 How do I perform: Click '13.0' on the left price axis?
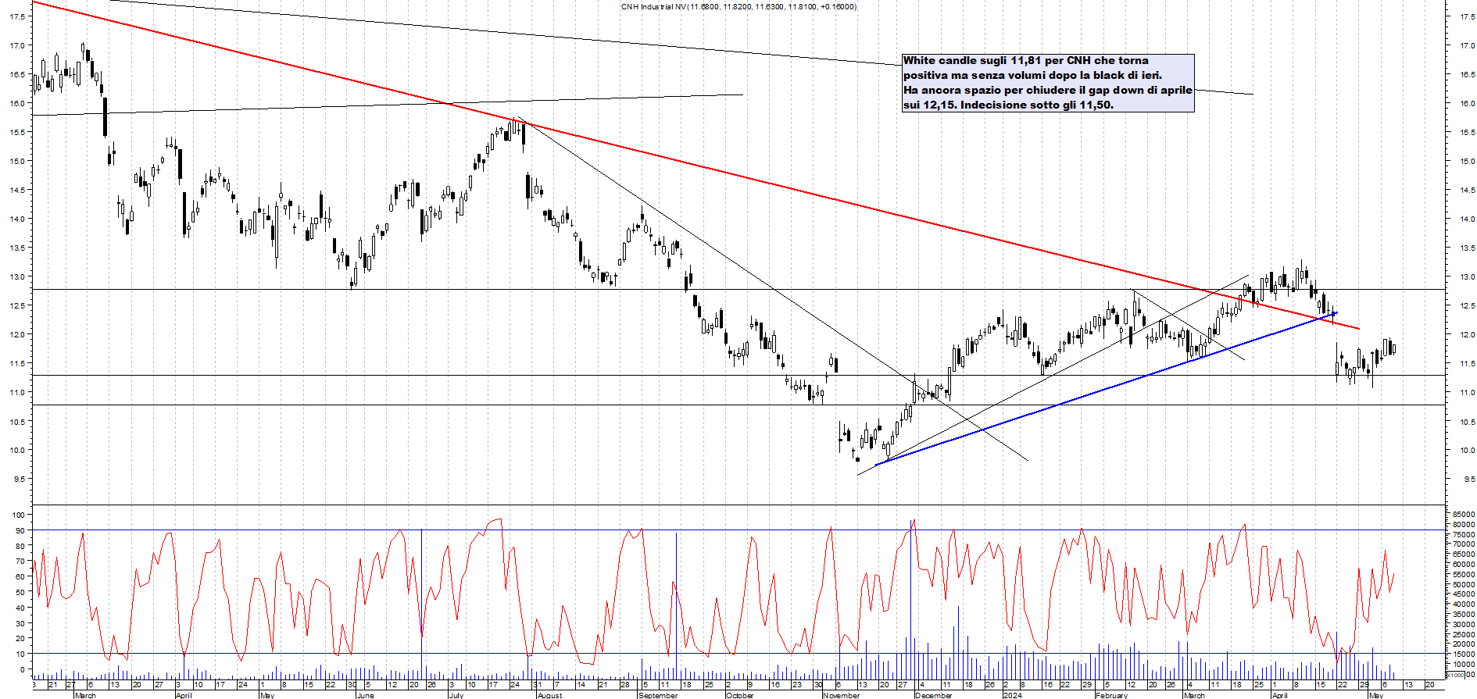pyautogui.click(x=17, y=276)
